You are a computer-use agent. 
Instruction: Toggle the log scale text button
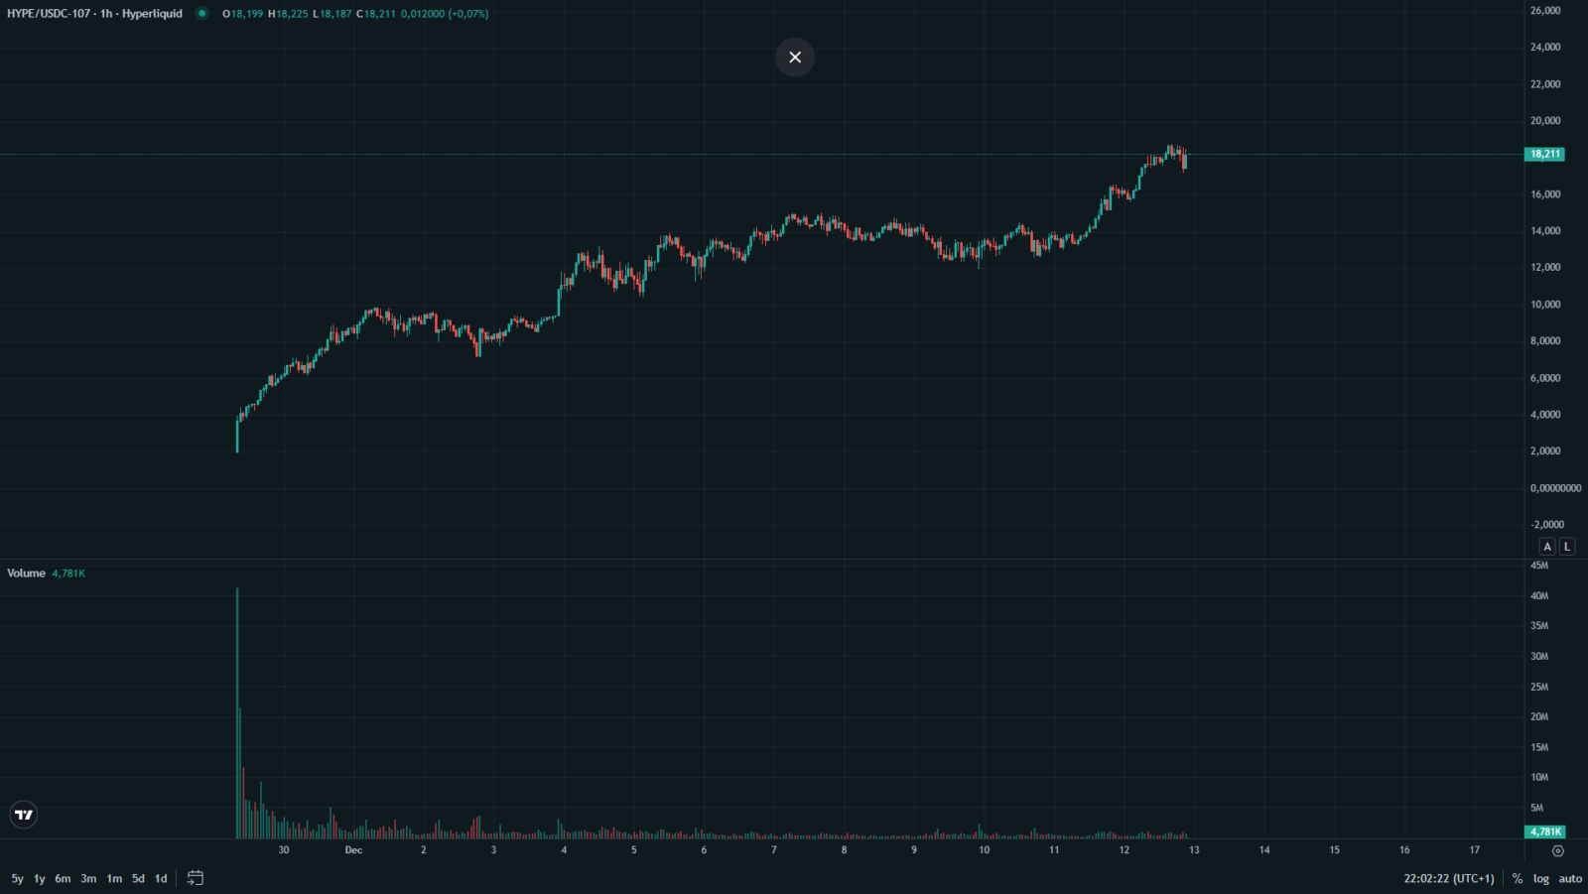point(1540,878)
